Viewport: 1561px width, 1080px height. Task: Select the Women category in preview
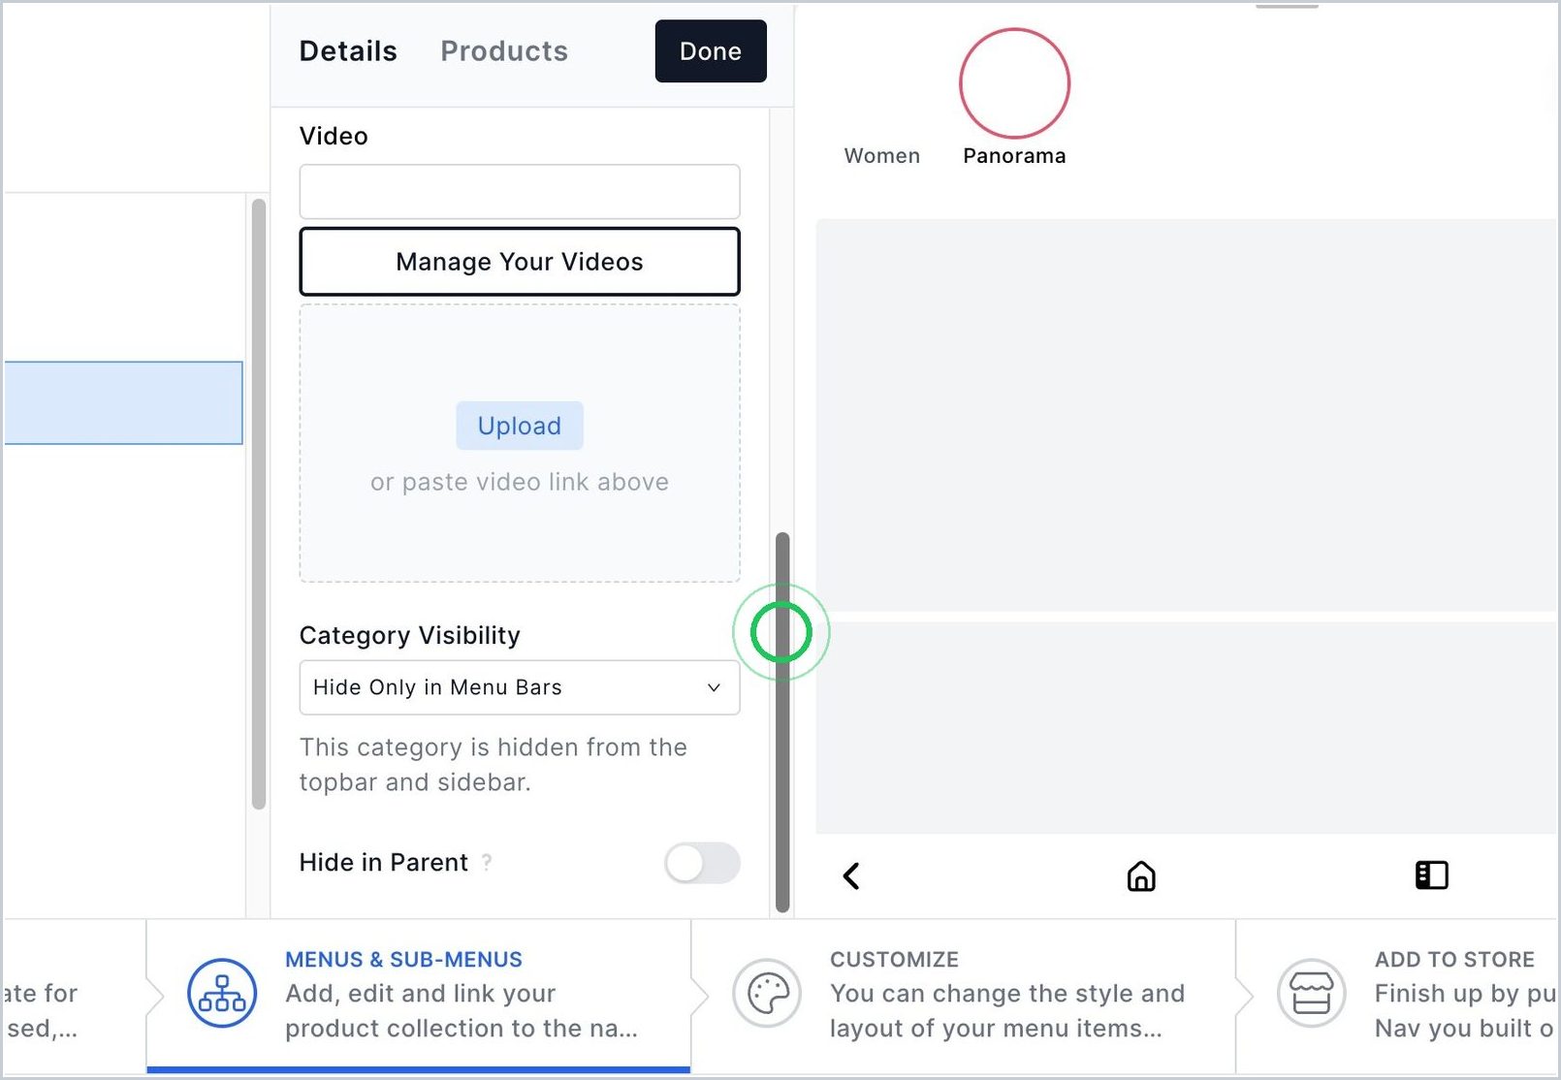[x=881, y=155]
